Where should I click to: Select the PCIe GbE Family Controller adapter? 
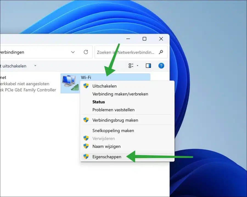coord(28,90)
